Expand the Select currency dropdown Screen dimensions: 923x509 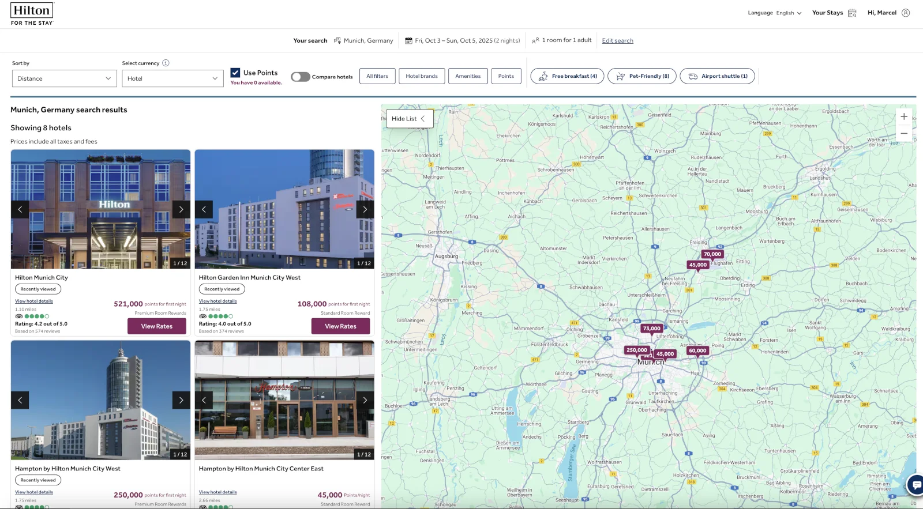pyautogui.click(x=172, y=78)
